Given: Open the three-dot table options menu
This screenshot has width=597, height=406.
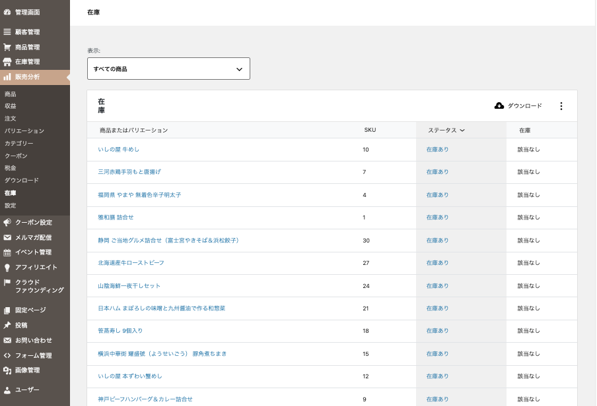Looking at the screenshot, I should [x=561, y=106].
